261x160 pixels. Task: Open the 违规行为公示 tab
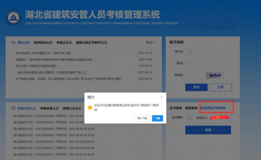[72, 108]
